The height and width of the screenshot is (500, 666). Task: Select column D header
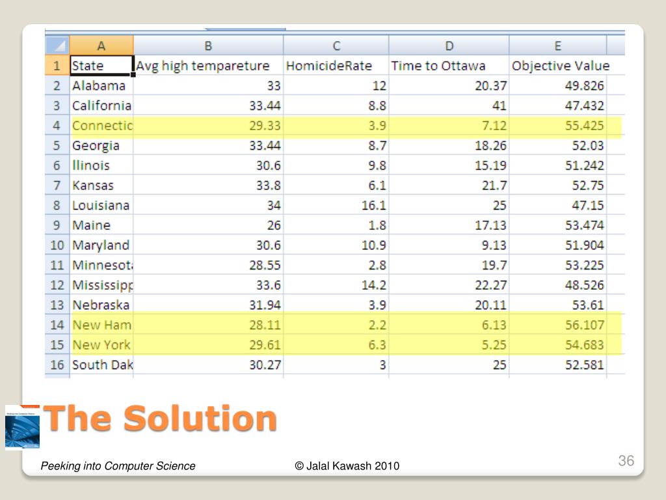coord(449,46)
